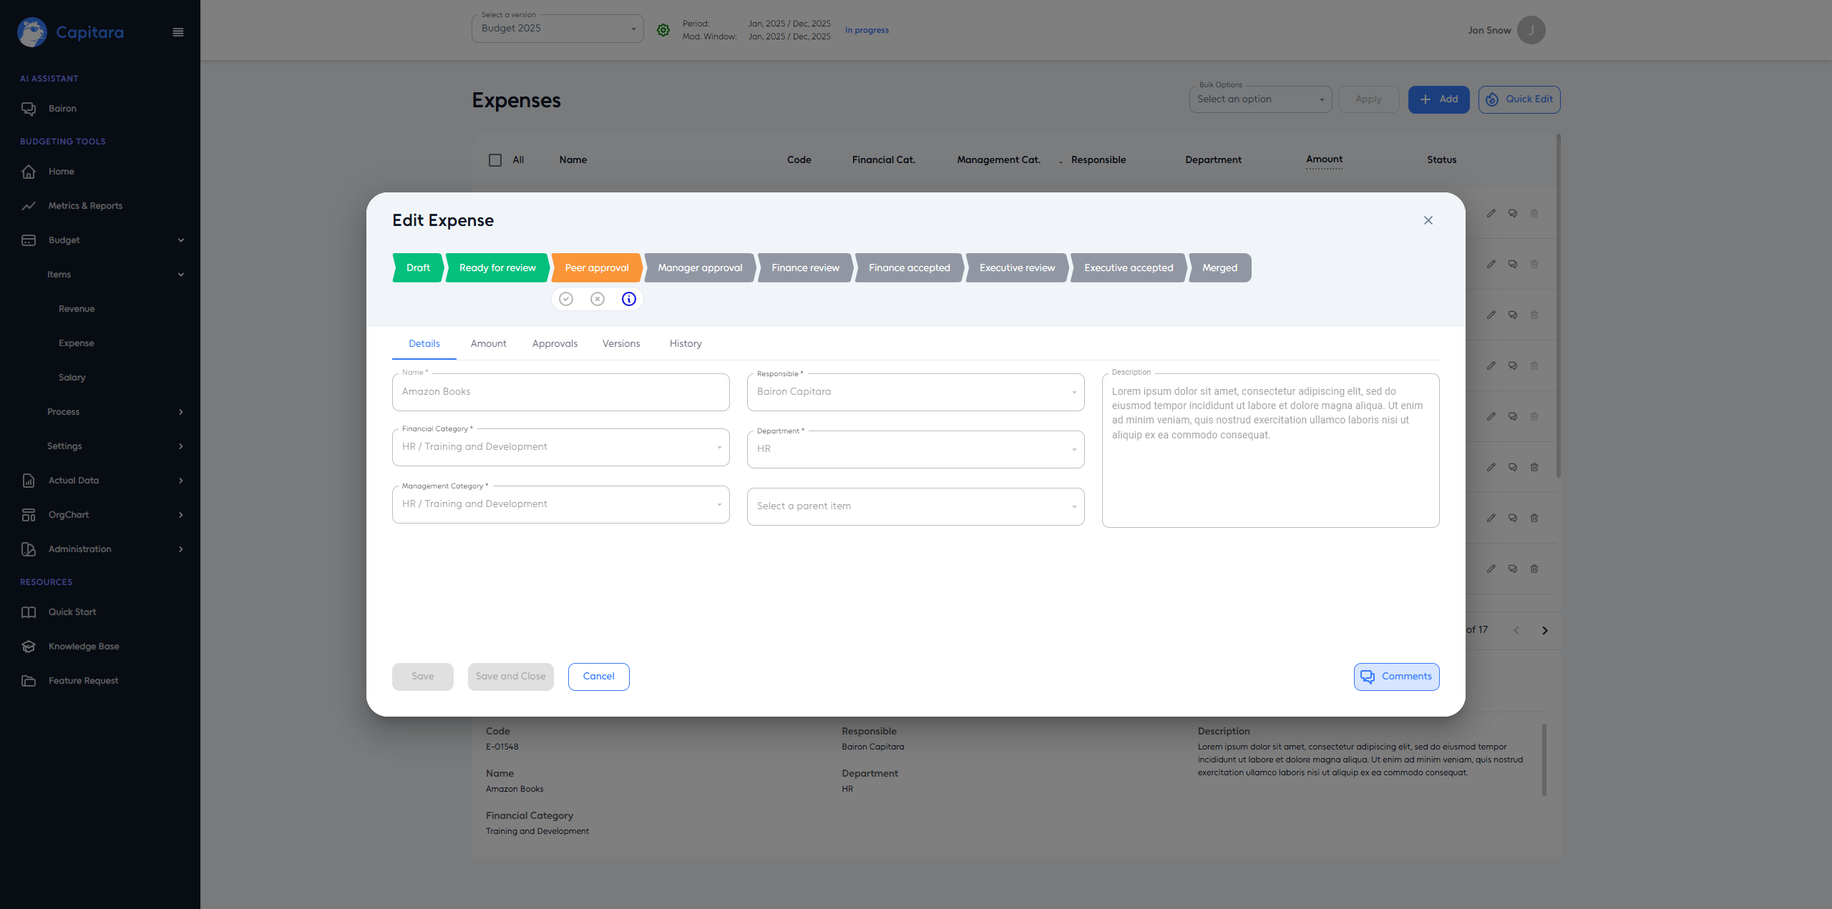Image resolution: width=1832 pixels, height=909 pixels.
Task: Open the Select a parent item dropdown
Action: 915,506
